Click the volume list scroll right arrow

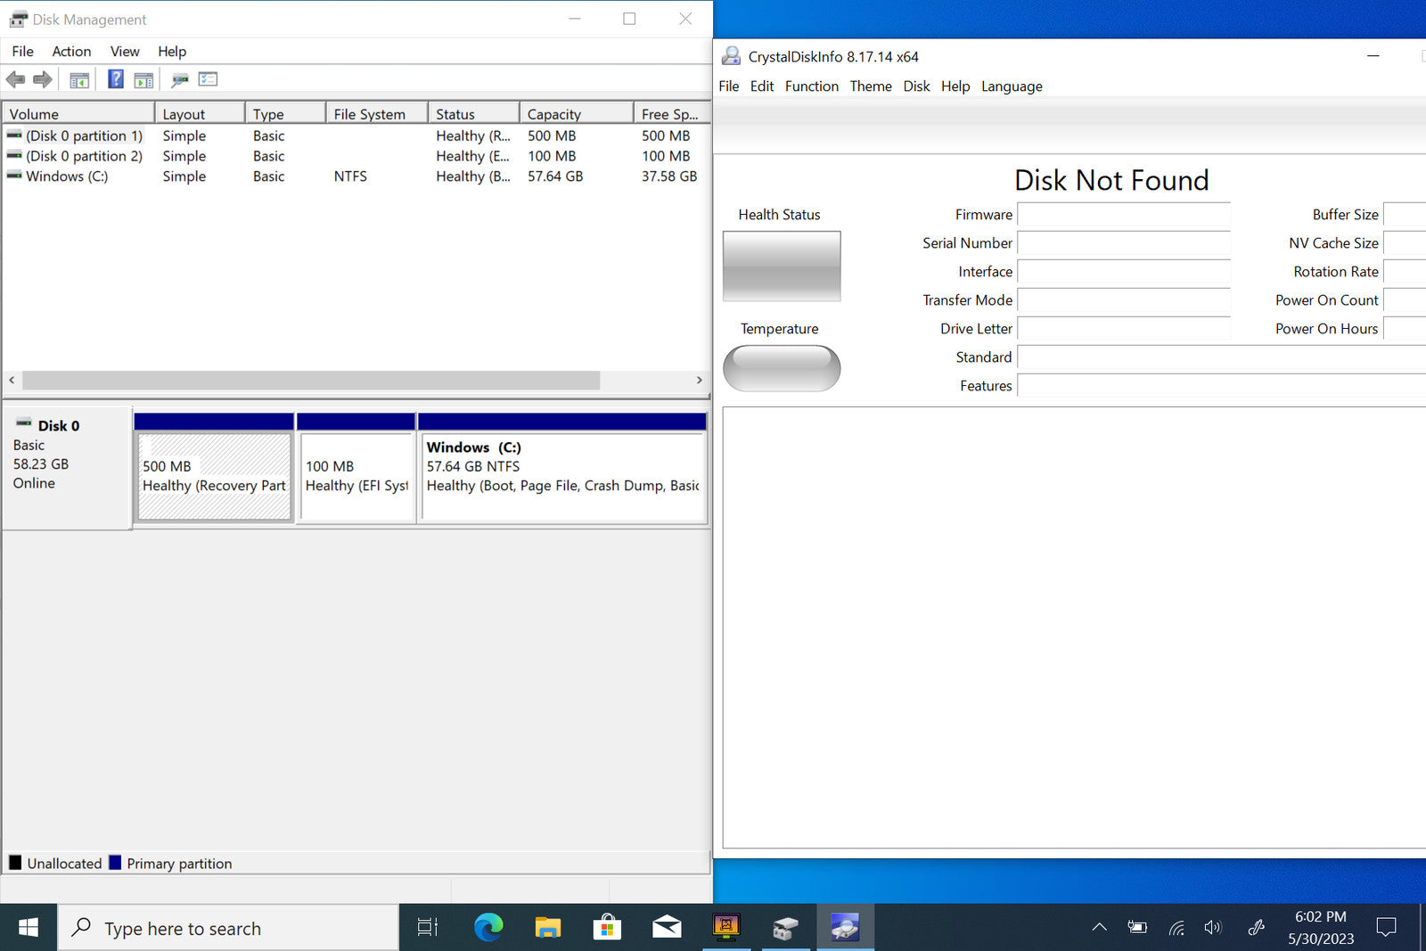pos(700,380)
